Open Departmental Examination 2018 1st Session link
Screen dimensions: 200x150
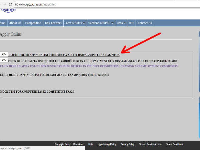pos(55,75)
